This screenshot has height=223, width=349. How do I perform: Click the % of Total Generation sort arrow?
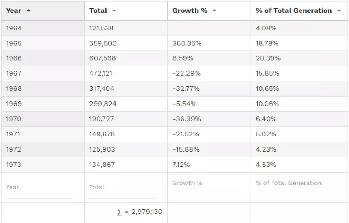pos(339,11)
